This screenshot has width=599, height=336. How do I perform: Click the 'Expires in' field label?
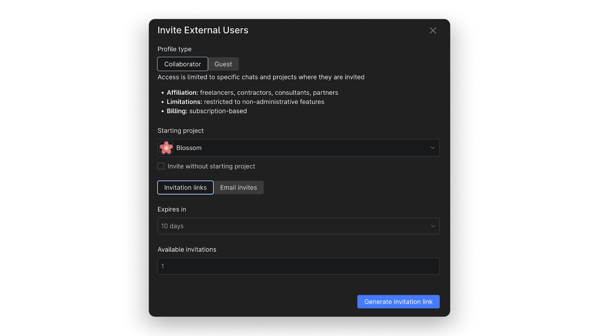[172, 209]
